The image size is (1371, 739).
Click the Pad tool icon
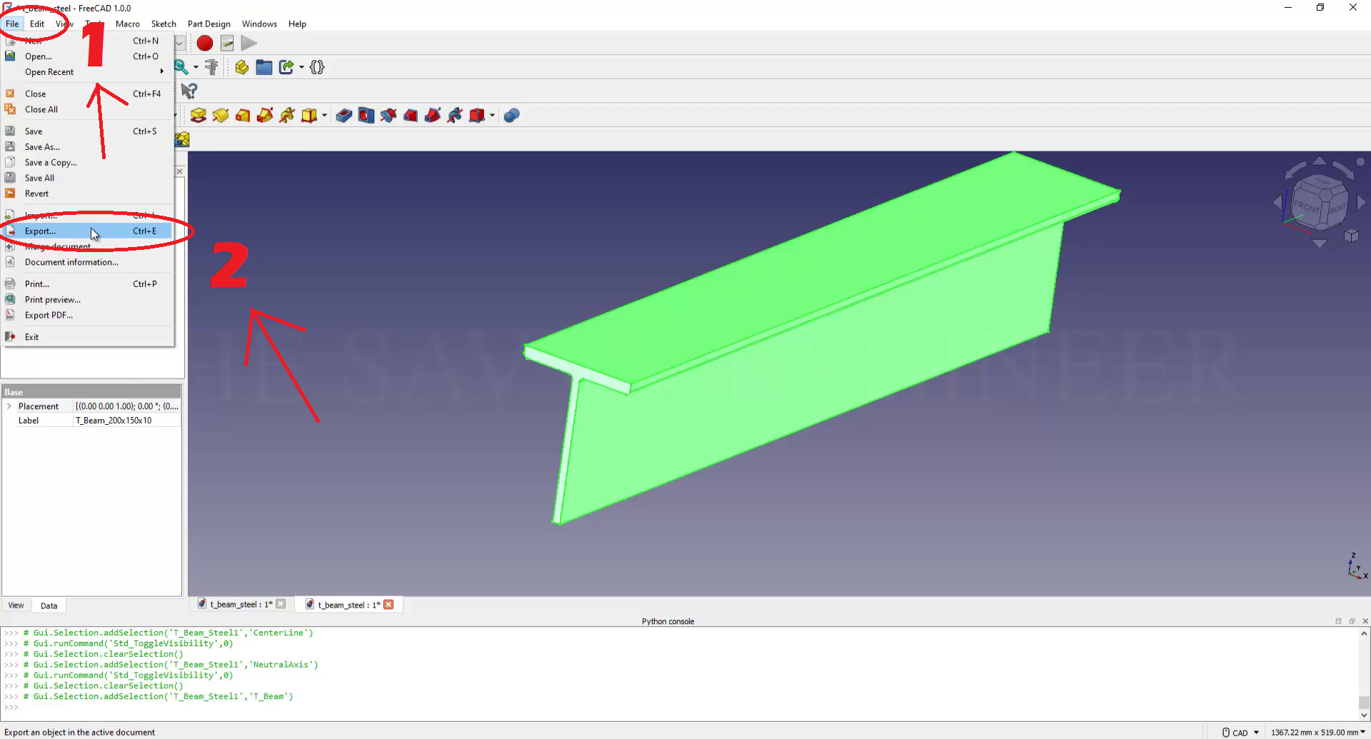pos(199,116)
